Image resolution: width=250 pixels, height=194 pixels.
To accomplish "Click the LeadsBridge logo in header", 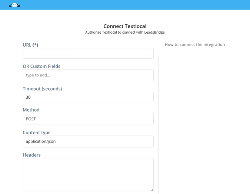I will coord(14,5).
